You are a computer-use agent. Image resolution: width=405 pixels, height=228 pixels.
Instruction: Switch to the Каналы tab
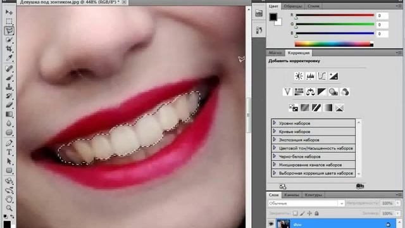tap(291, 195)
